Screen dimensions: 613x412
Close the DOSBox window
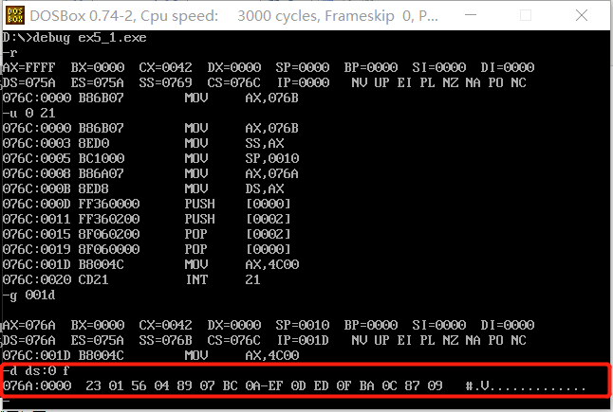582,15
